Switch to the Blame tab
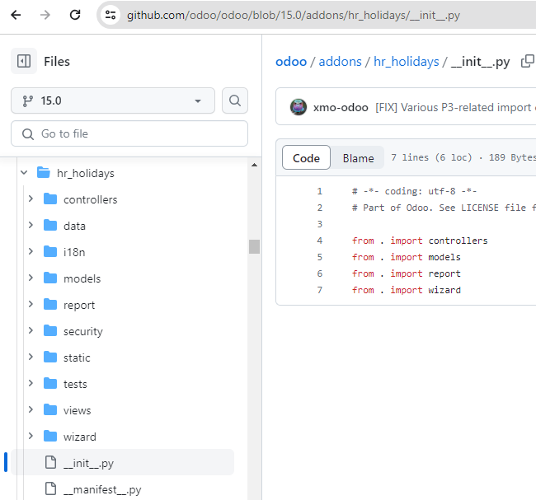 coord(358,158)
